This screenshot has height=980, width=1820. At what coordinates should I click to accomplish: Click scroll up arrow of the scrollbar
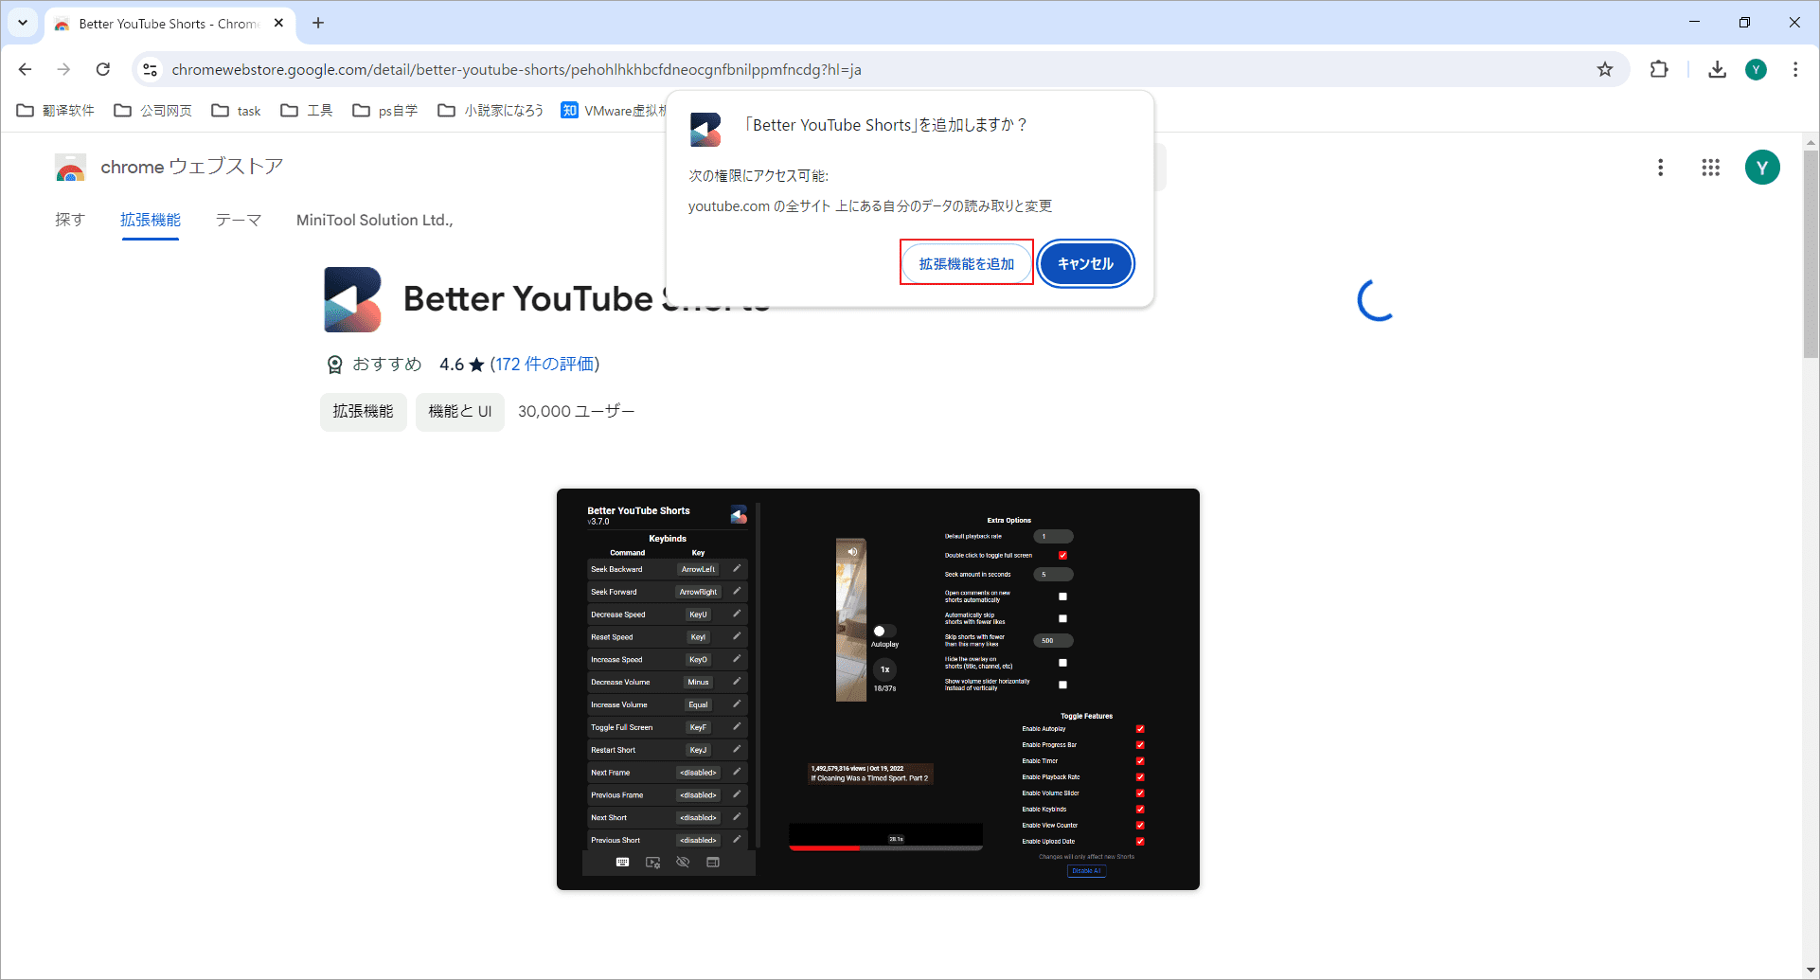[1811, 144]
